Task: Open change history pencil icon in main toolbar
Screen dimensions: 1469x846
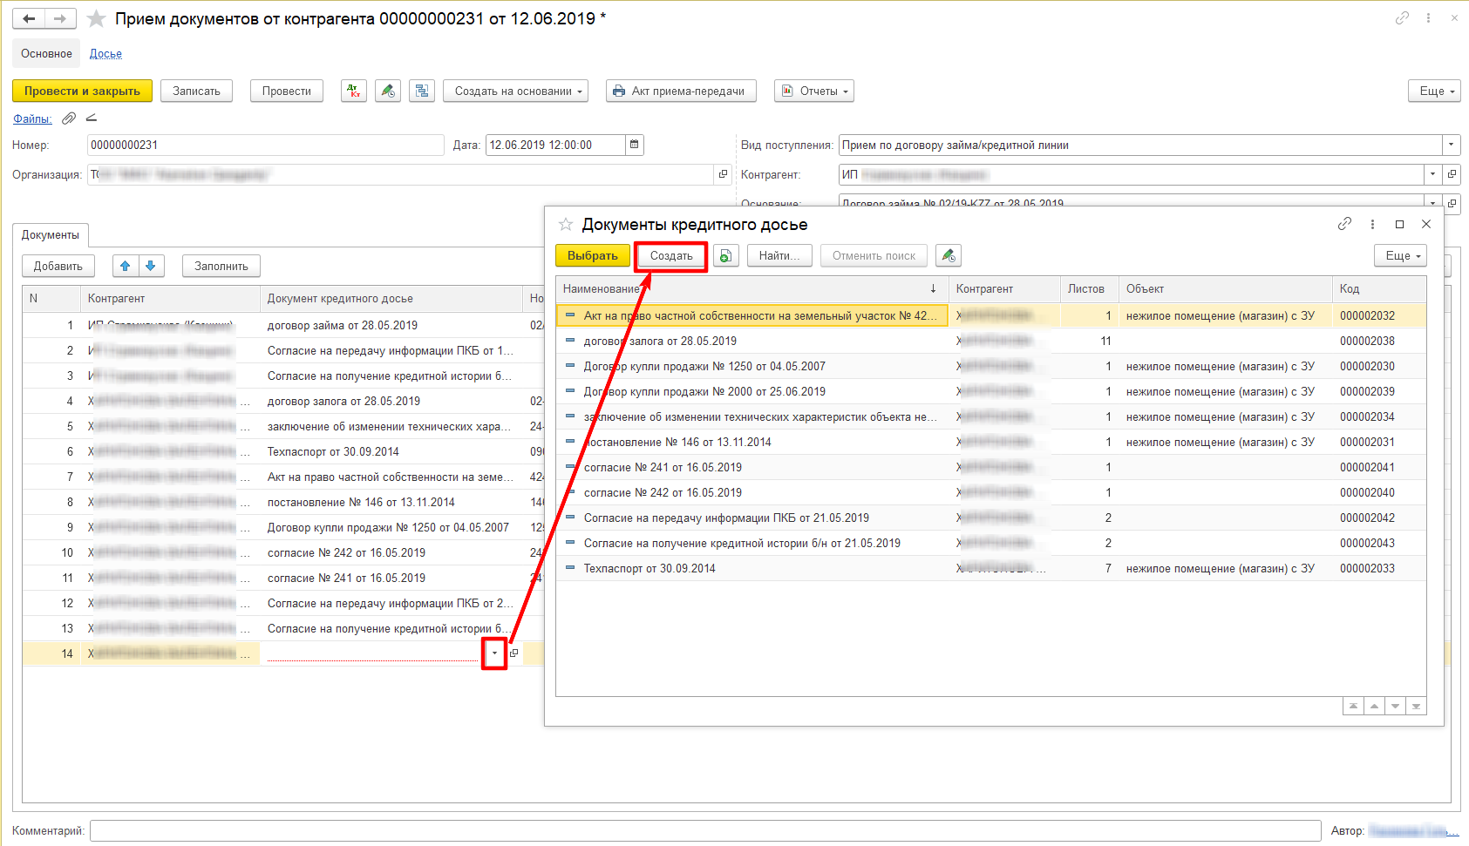Action: 388,91
